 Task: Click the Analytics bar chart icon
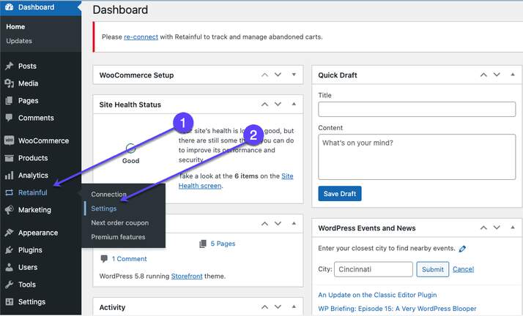(9, 175)
